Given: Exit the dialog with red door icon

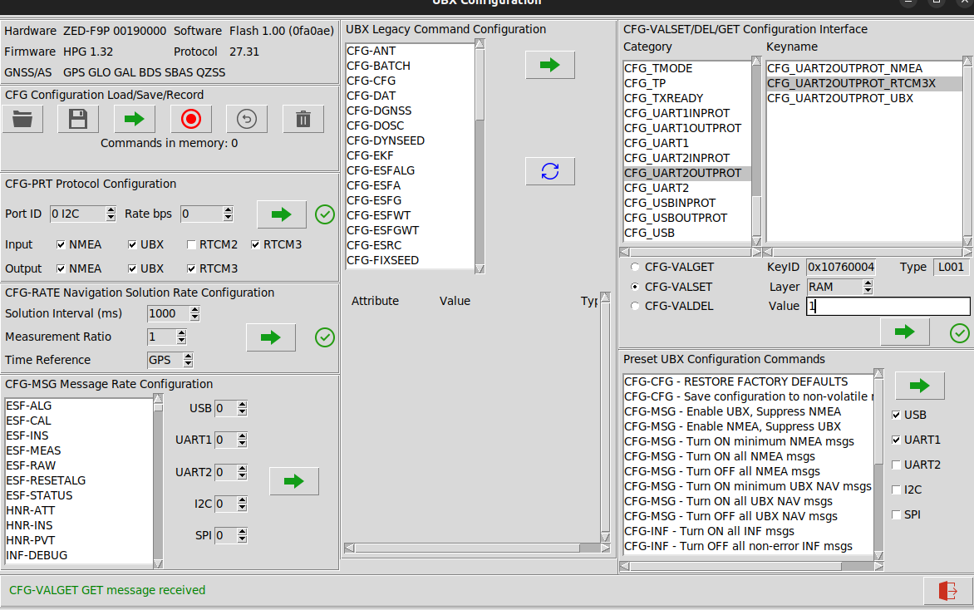Looking at the screenshot, I should pyautogui.click(x=948, y=590).
